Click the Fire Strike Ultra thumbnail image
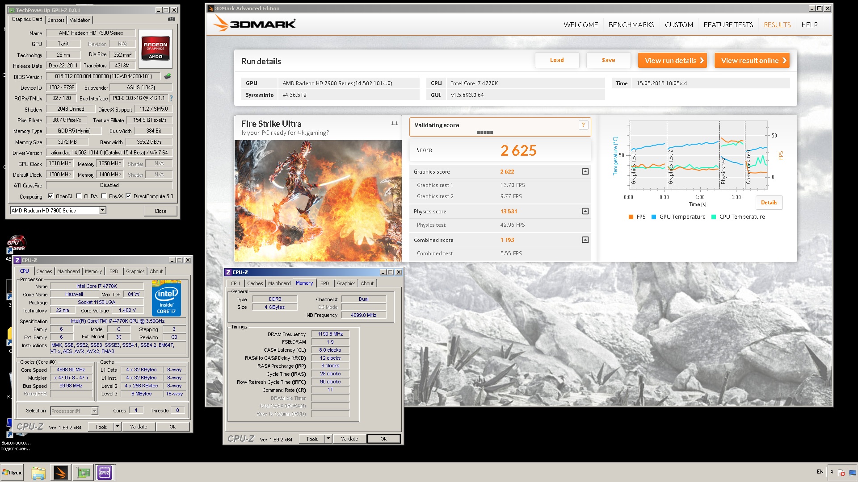 (318, 201)
